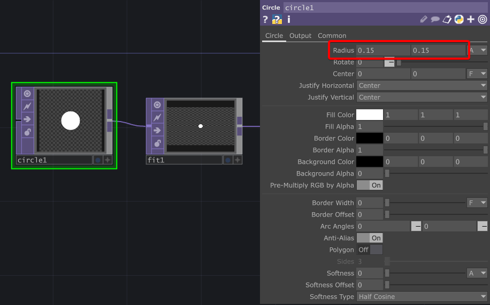490x305 pixels.
Task: Open Justify Horizontal dropdown
Action: pos(422,86)
